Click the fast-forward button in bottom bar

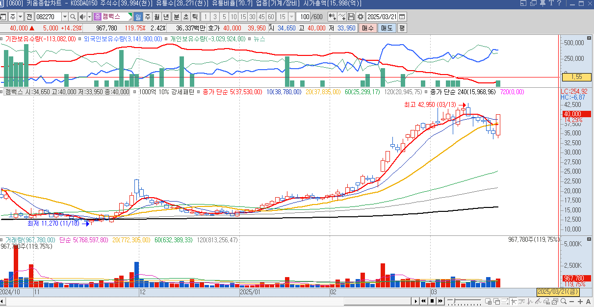pyautogui.click(x=440, y=301)
